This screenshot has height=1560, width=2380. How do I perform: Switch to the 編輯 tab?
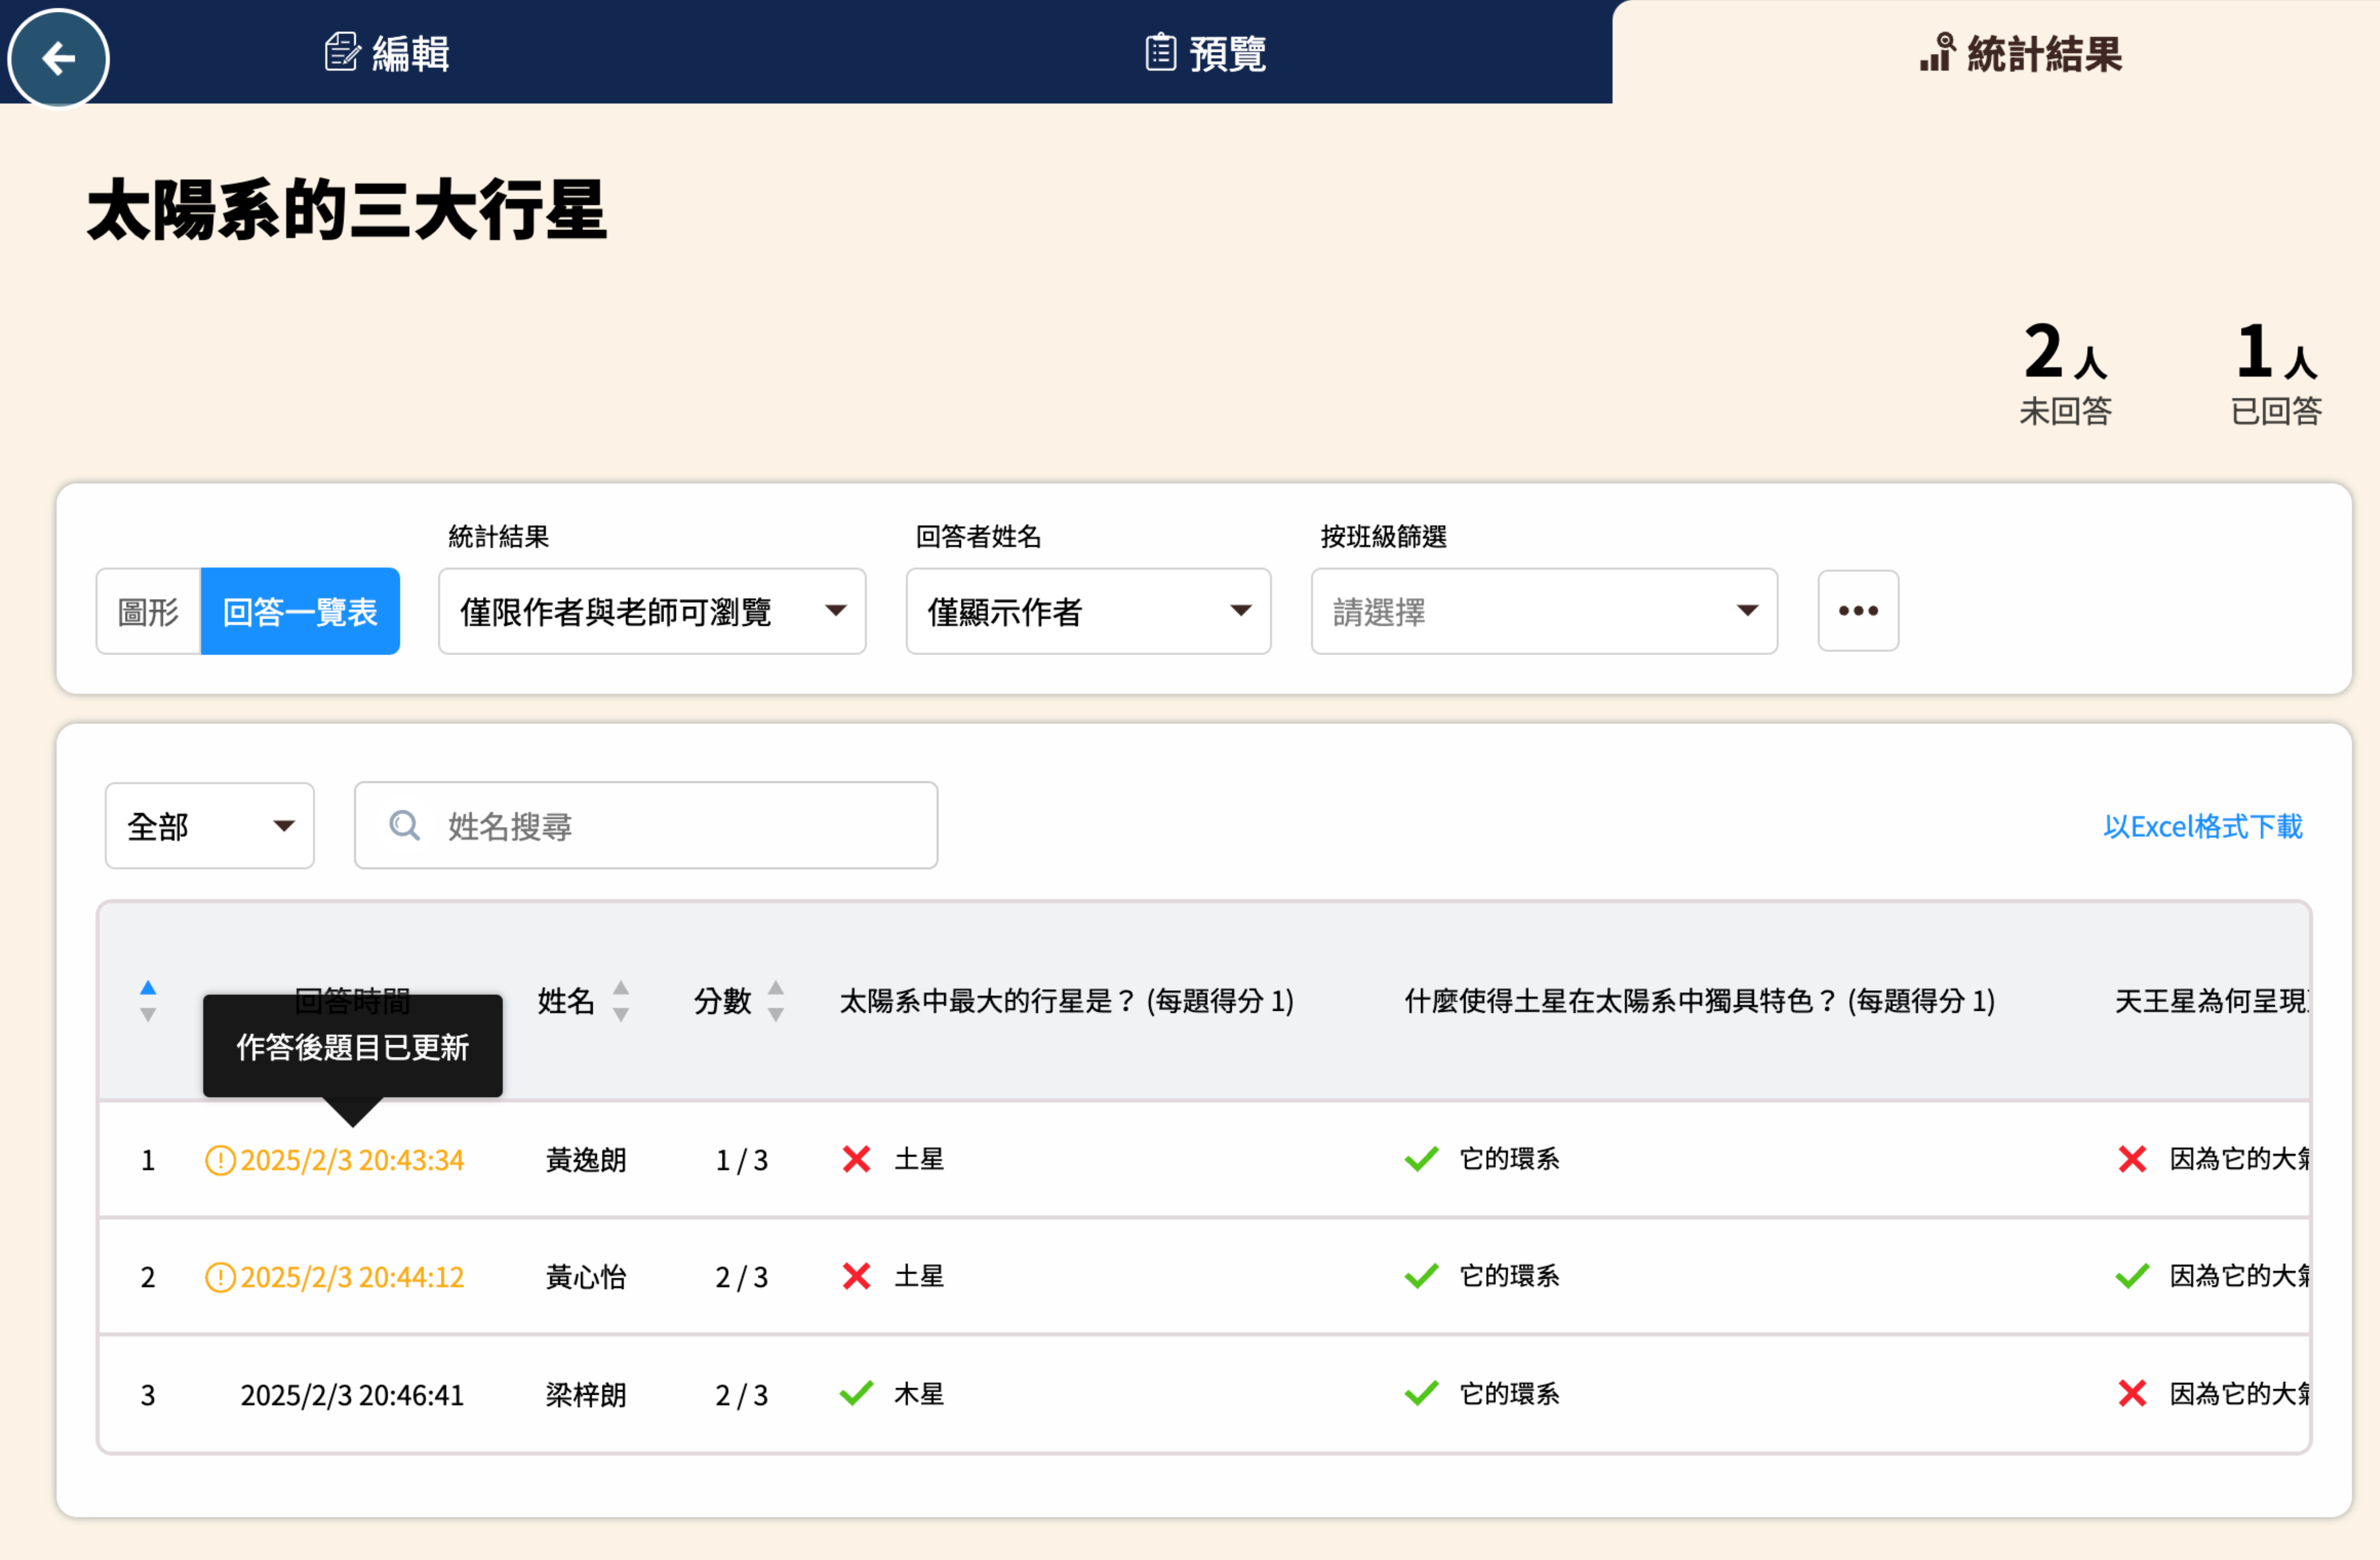click(x=387, y=53)
